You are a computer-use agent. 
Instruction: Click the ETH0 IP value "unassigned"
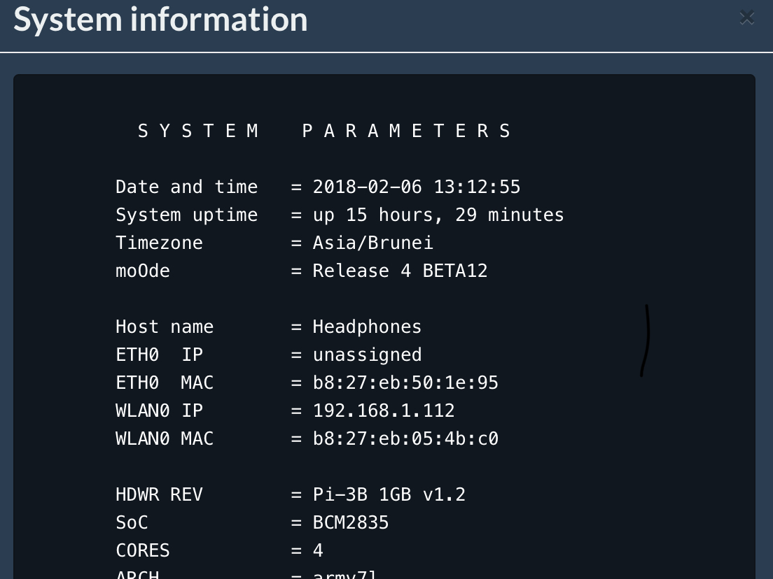point(368,355)
